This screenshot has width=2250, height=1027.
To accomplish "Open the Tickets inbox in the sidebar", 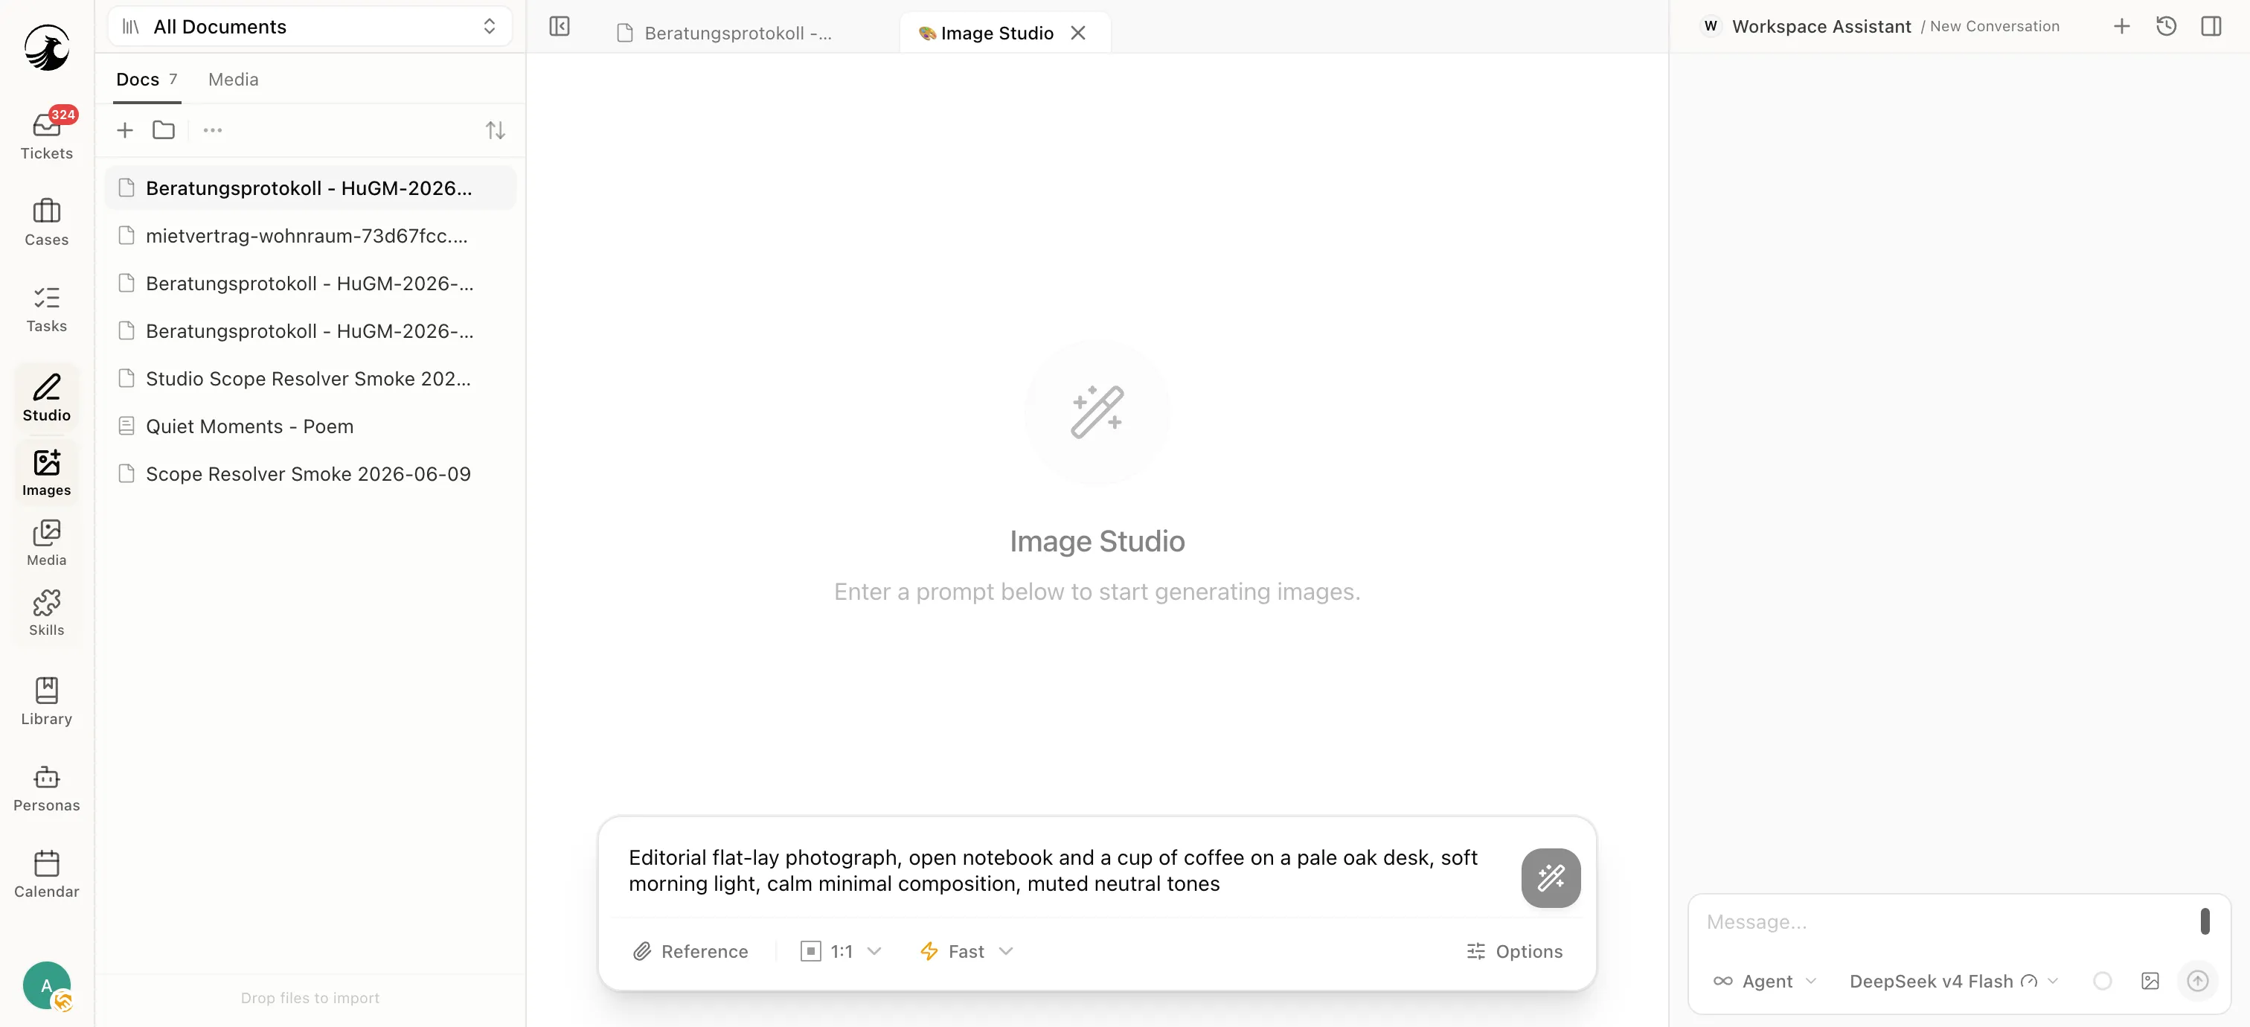I will pyautogui.click(x=46, y=135).
